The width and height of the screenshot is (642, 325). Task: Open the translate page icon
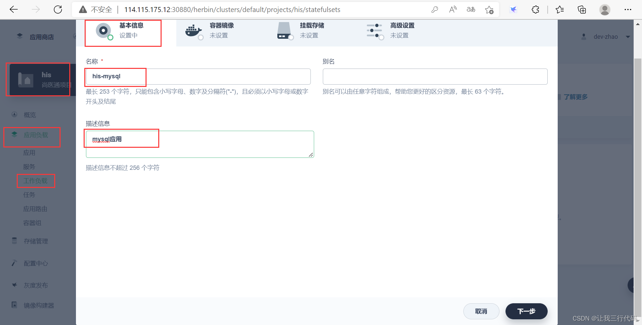pos(471,10)
